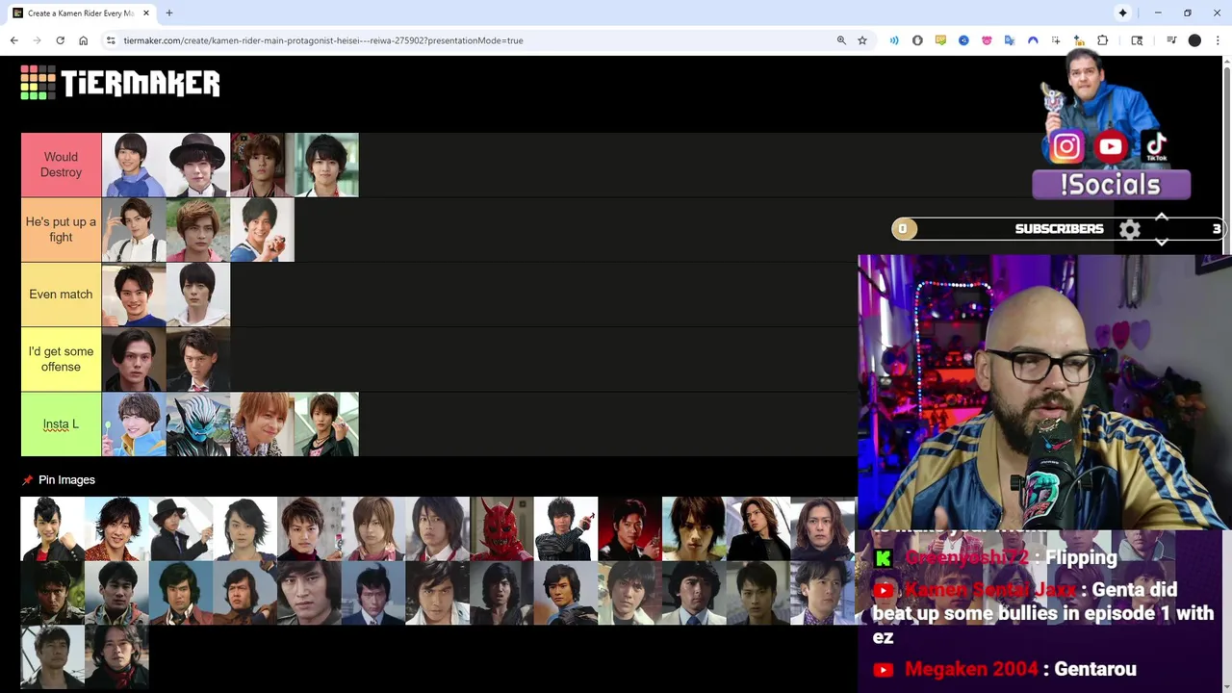1232x693 pixels.
Task: Open the browser home page icon
Action: [x=83, y=40]
